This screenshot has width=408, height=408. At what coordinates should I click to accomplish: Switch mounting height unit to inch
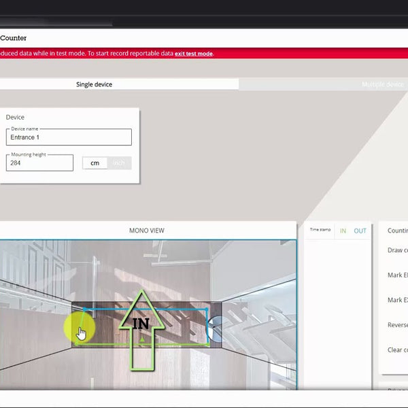(x=119, y=163)
